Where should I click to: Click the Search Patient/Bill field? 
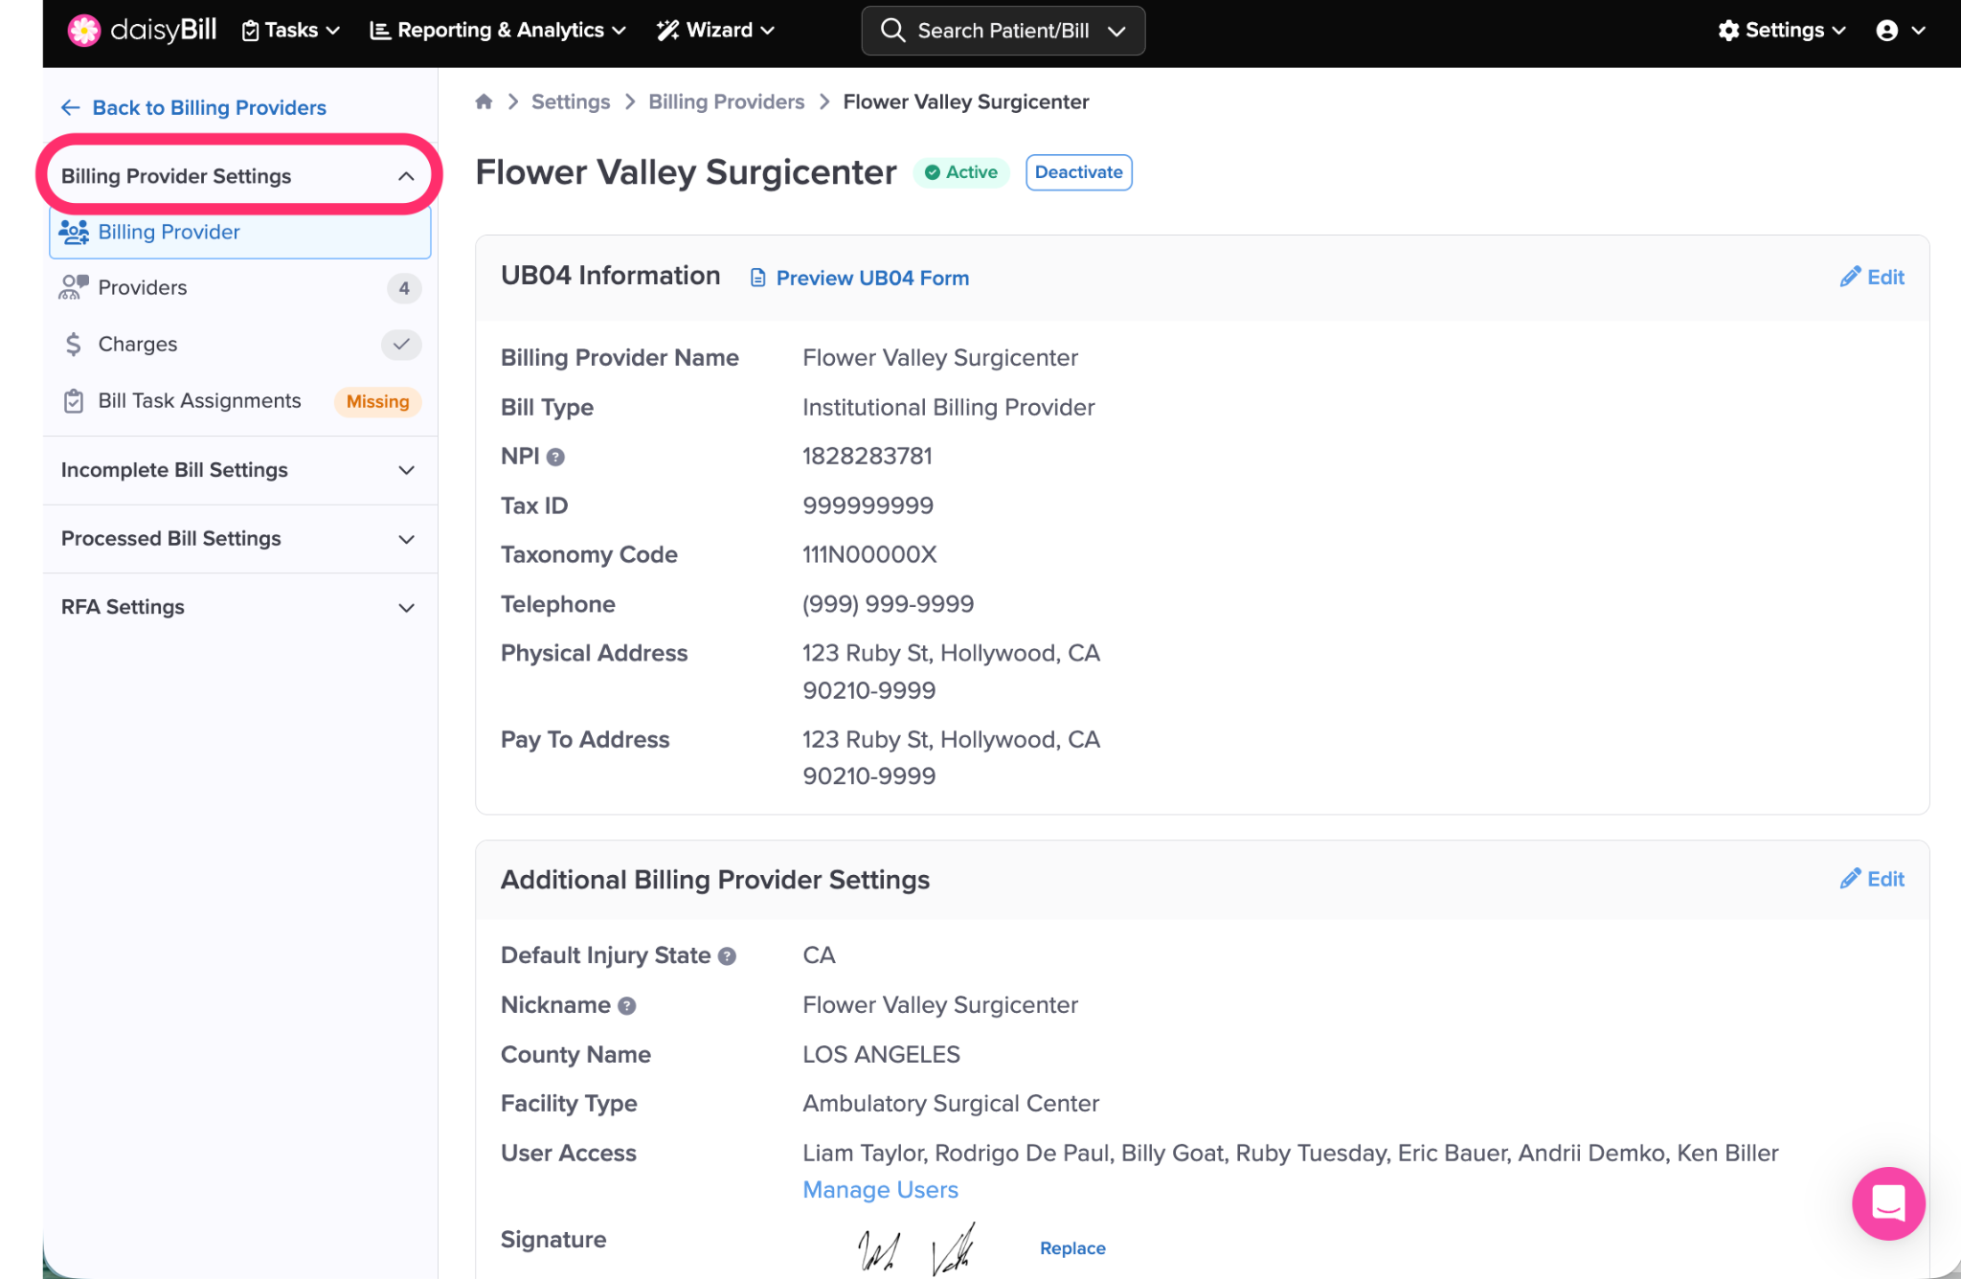coord(1002,31)
